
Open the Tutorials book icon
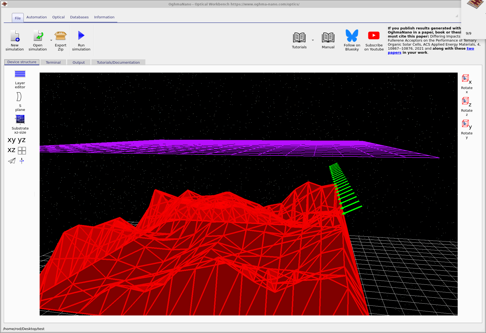click(x=299, y=38)
